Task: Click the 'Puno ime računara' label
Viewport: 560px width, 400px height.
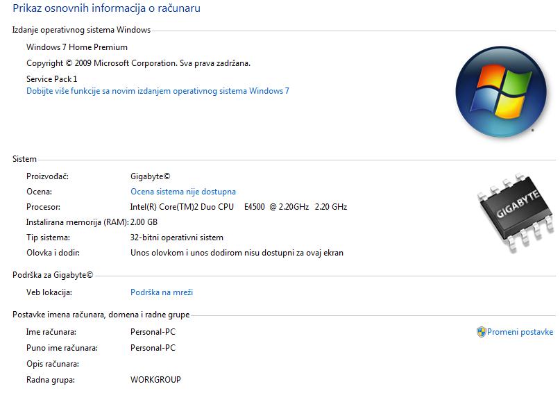Action: [x=62, y=348]
